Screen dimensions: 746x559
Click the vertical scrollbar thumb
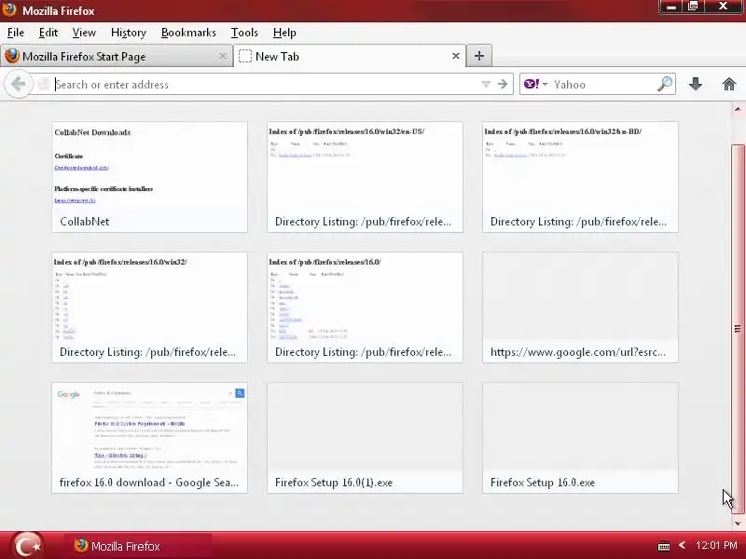tap(738, 329)
